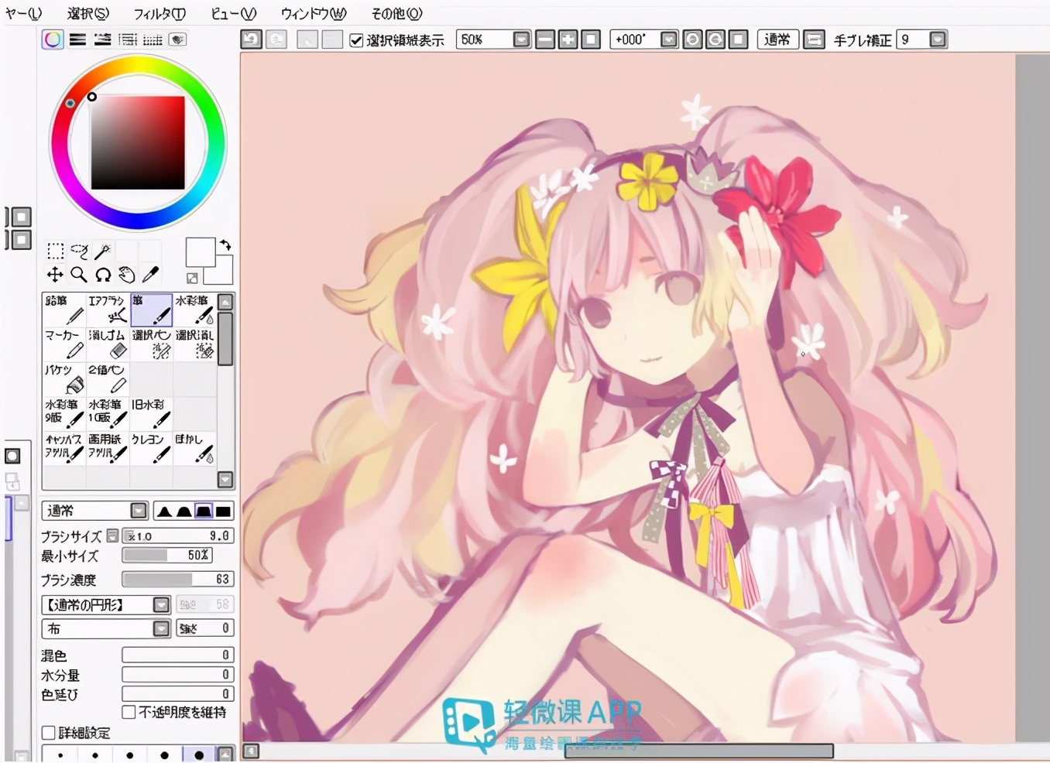Open the 通常 brush blend mode dropdown
This screenshot has height=763, width=1050.
[139, 511]
